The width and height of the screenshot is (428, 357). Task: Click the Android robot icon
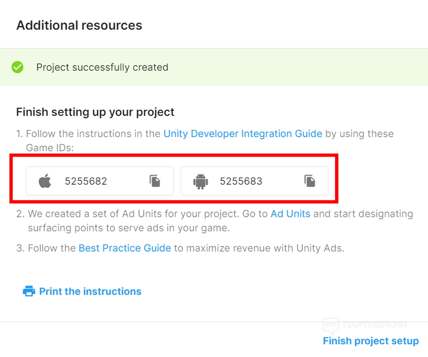(200, 181)
